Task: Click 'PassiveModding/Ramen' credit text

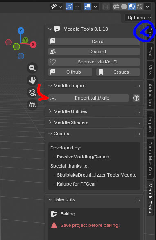Action: (83, 157)
